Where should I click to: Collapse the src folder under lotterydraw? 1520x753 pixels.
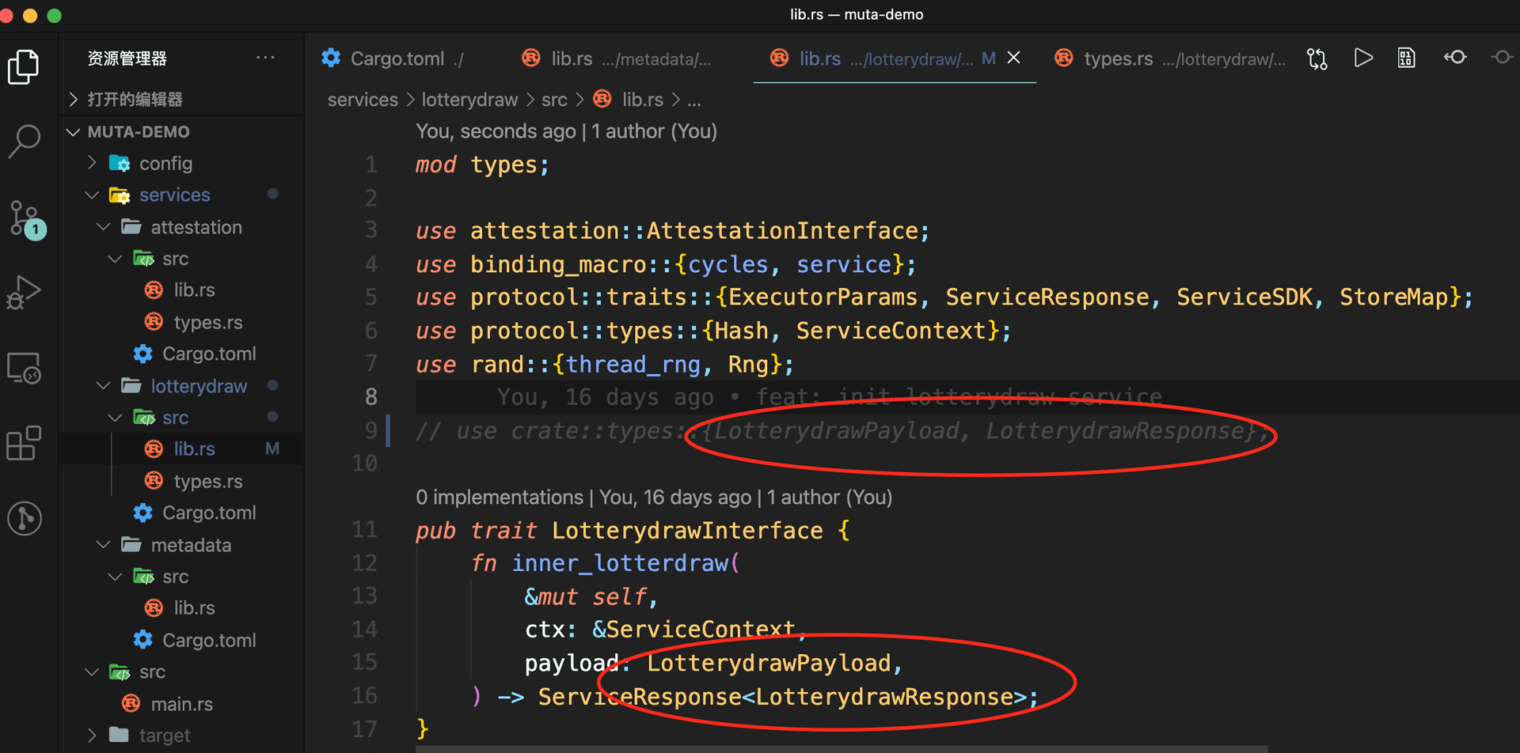point(115,417)
